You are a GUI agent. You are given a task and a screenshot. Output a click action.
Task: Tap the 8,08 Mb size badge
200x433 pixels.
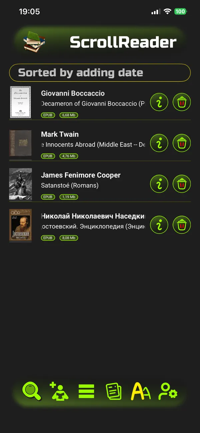(x=69, y=238)
